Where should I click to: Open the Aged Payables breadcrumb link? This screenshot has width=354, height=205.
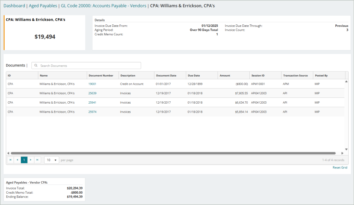[x=43, y=6]
